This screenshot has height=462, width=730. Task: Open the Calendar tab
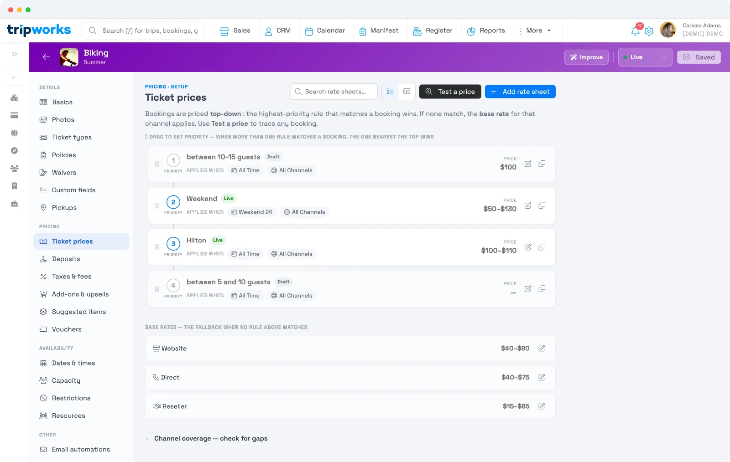[x=325, y=31]
